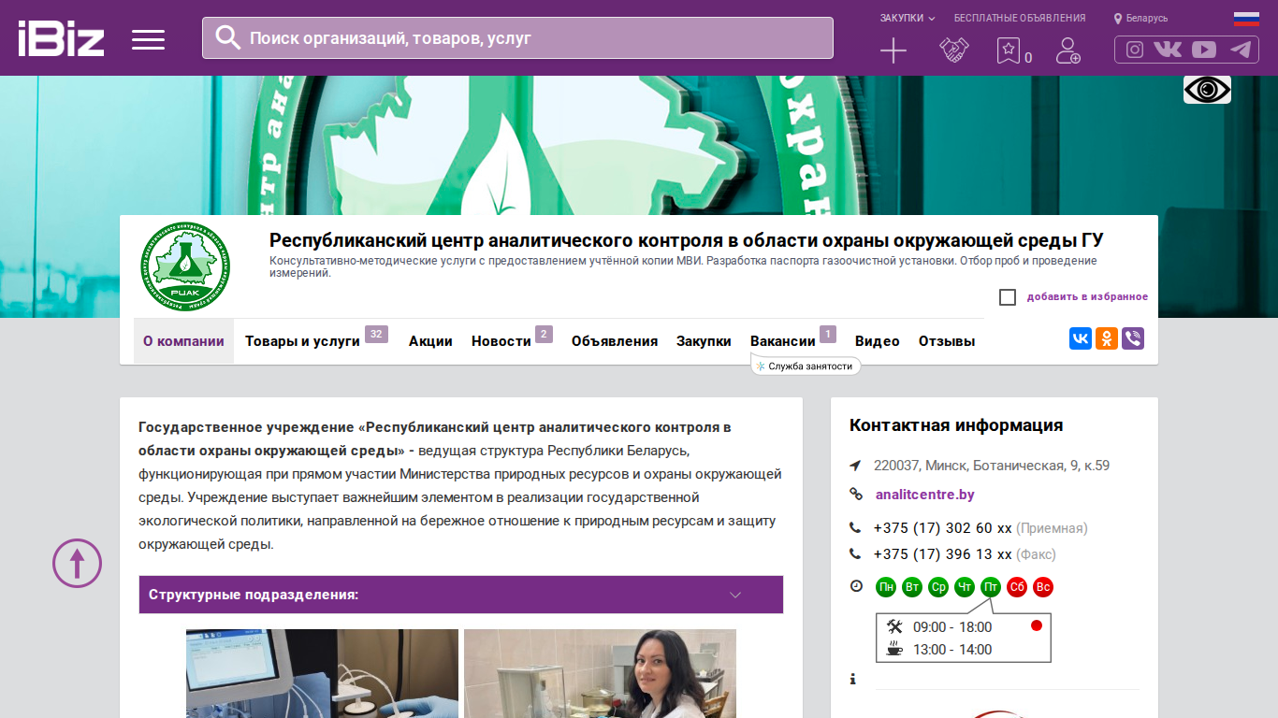Switch language via Russian flag icon
The image size is (1278, 718).
pyautogui.click(x=1246, y=18)
